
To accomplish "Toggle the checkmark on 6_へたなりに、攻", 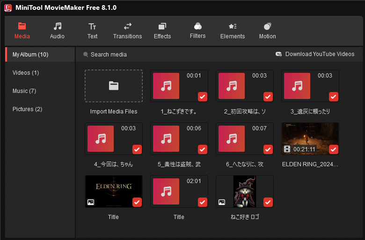I will 268,149.
